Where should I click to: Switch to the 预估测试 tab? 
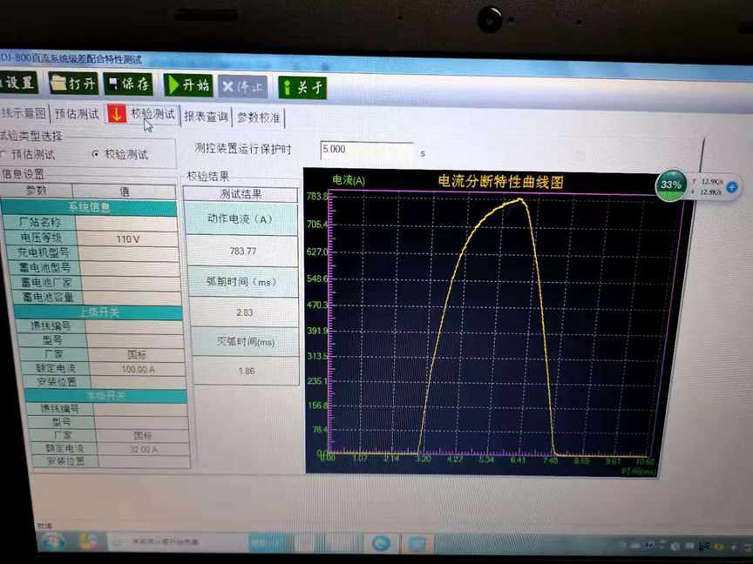tap(77, 114)
